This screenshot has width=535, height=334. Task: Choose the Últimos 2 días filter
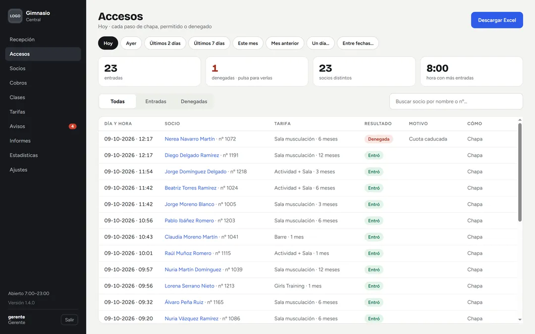[x=165, y=43]
